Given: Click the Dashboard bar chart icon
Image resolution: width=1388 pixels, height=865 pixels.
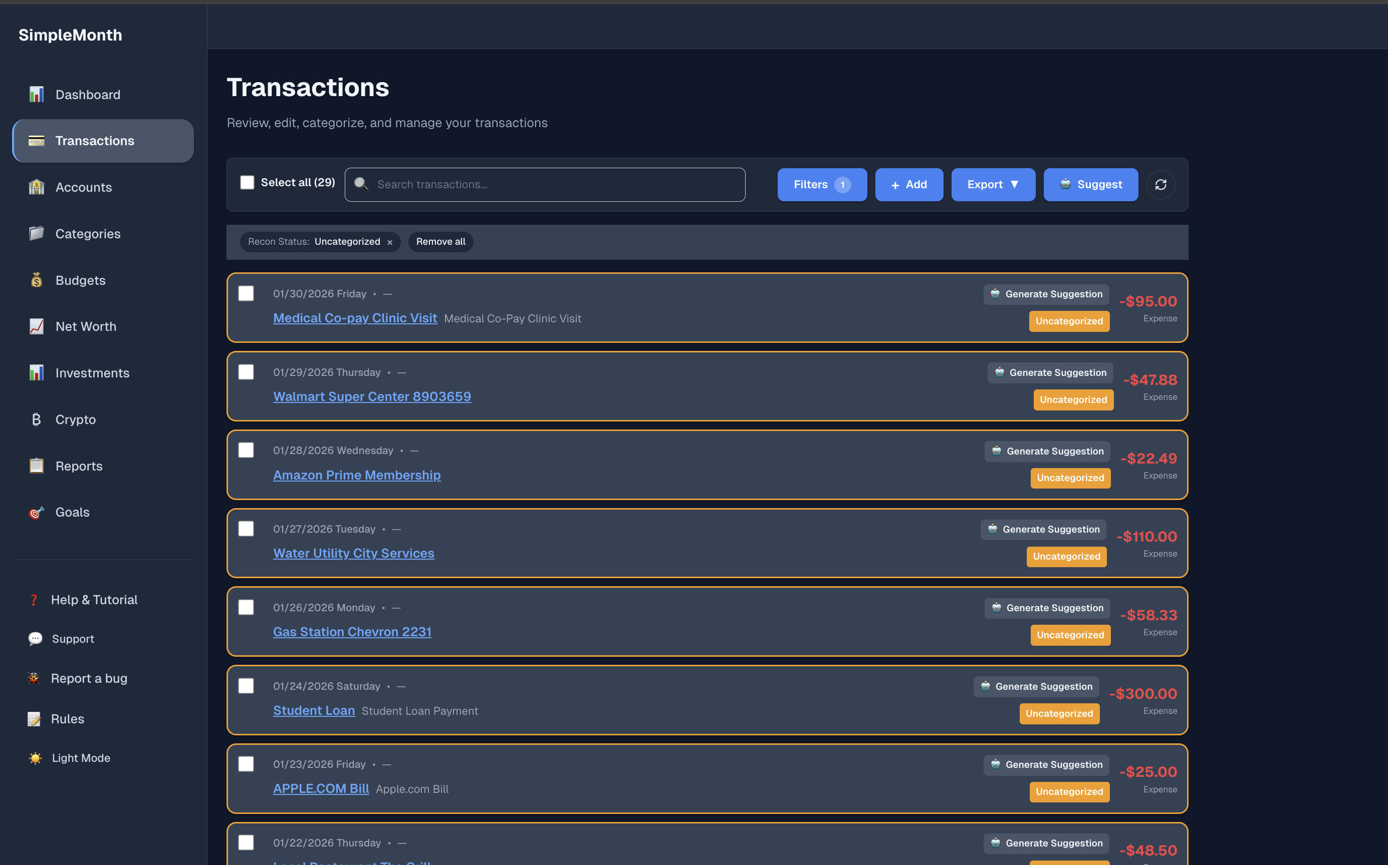Looking at the screenshot, I should pyautogui.click(x=36, y=95).
